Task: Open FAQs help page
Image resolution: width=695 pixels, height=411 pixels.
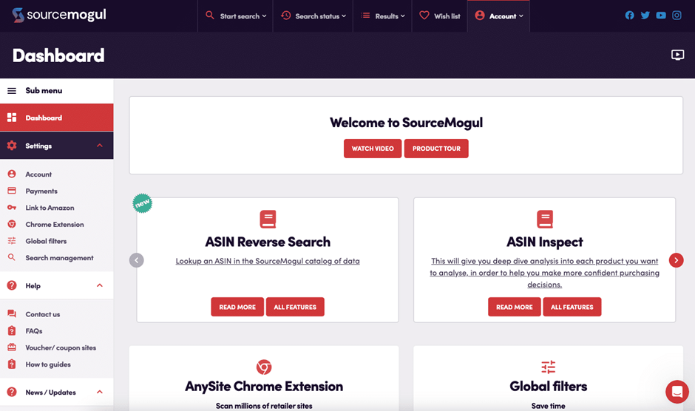Action: [x=34, y=330]
